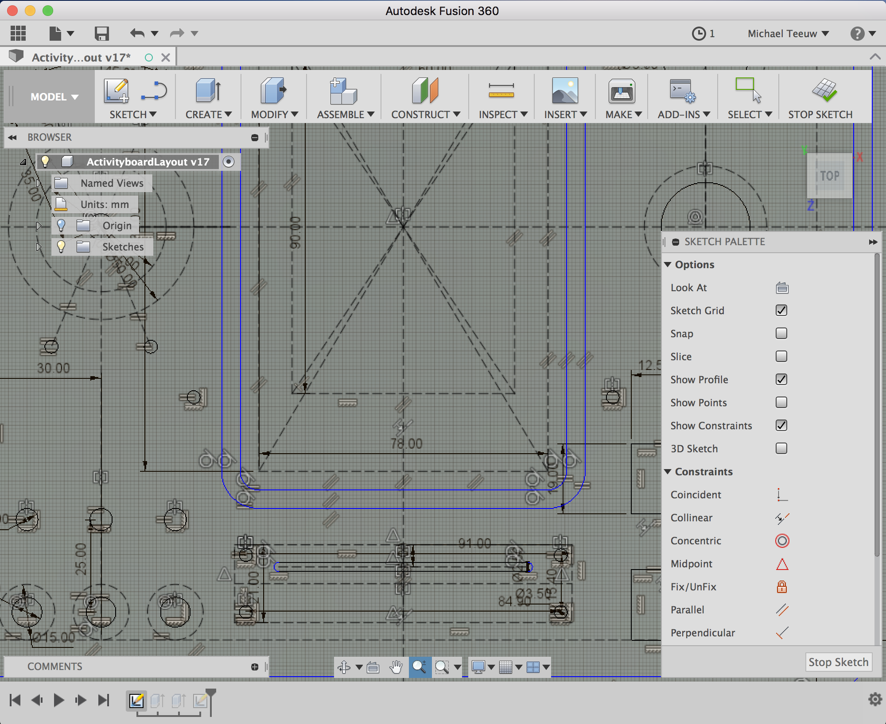Image resolution: width=886 pixels, height=724 pixels.
Task: Click the Midpoint triangle constraint
Action: 782,564
